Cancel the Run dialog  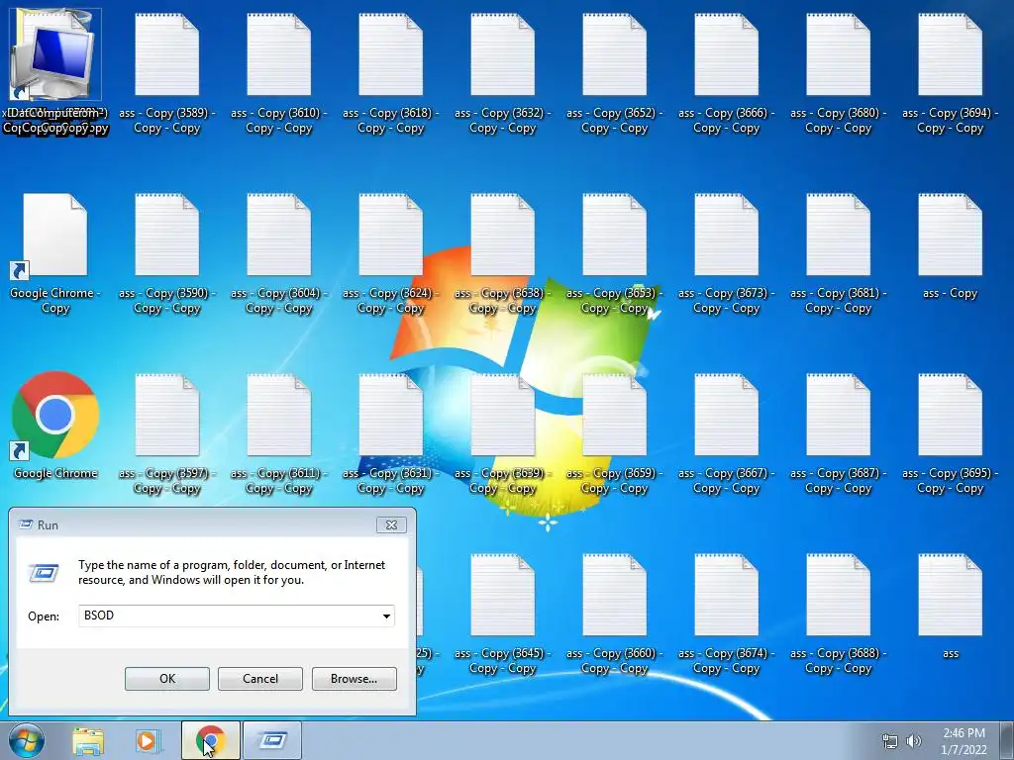point(260,679)
